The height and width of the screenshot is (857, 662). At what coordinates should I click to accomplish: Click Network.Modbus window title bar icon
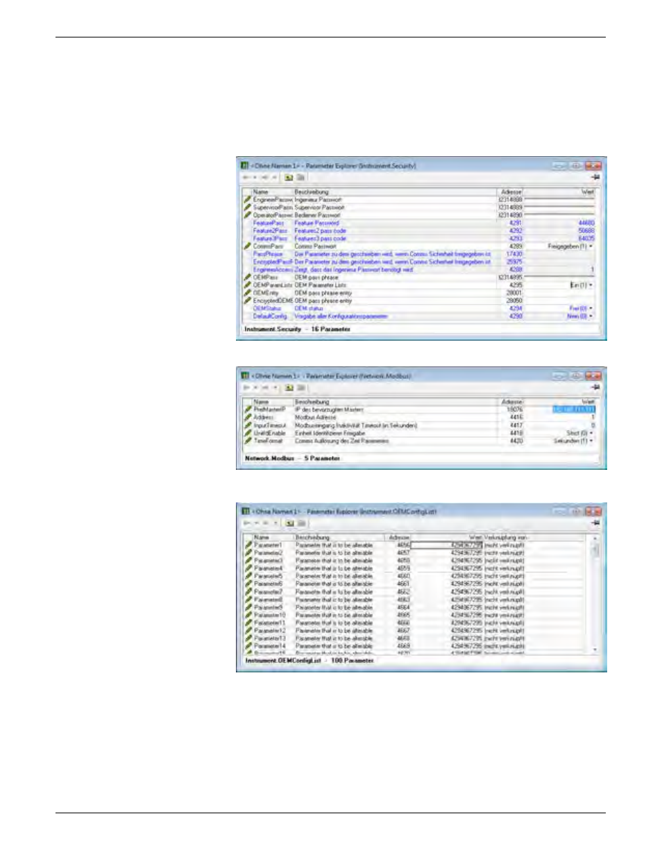click(x=244, y=375)
